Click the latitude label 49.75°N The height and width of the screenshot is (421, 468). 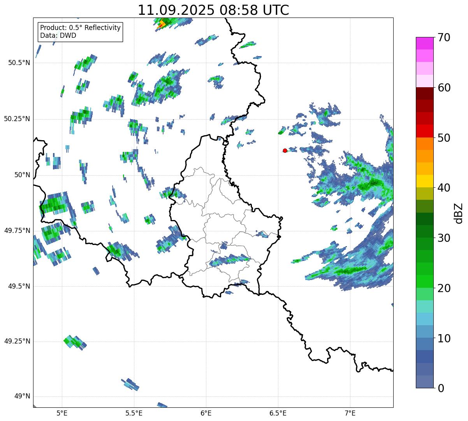click(x=17, y=231)
